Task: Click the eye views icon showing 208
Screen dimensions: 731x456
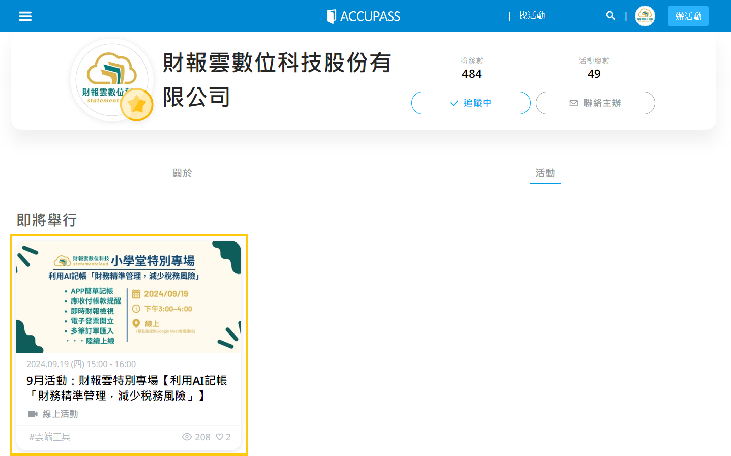Action: coord(187,437)
